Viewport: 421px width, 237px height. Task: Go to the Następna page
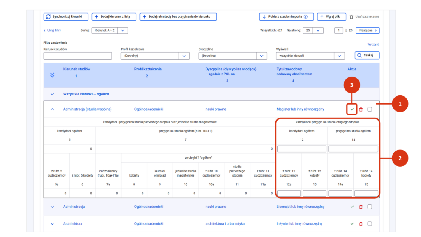(x=368, y=30)
